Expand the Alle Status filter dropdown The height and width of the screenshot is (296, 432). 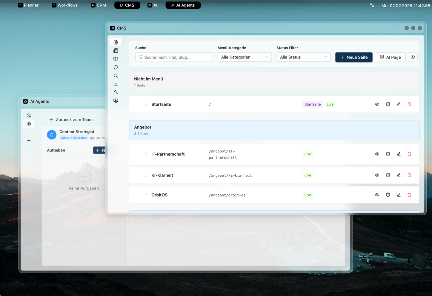(303, 57)
